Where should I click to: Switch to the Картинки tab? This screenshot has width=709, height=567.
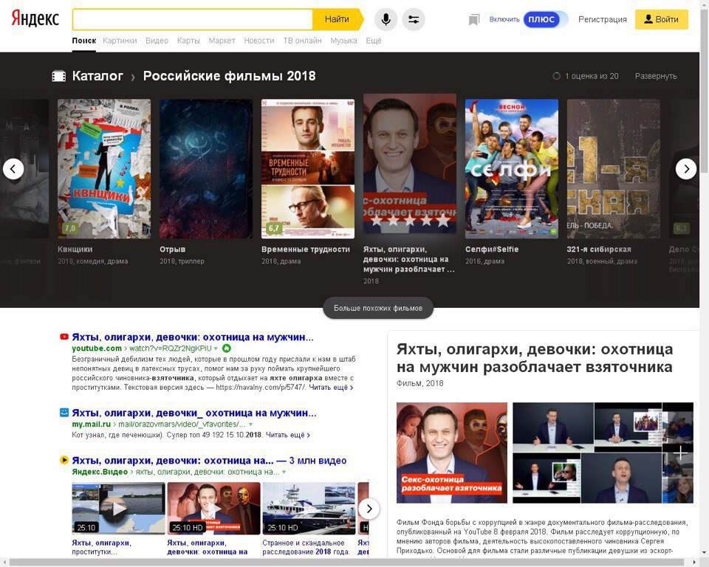[x=120, y=41]
